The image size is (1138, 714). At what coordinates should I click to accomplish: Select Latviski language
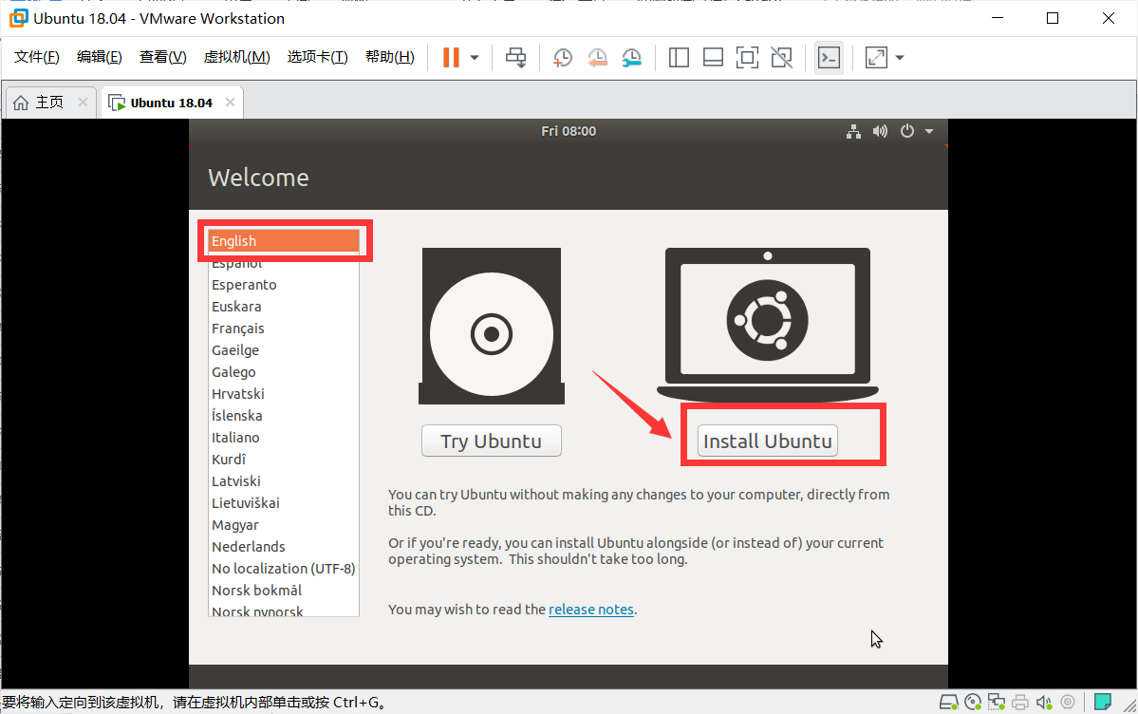[284, 480]
